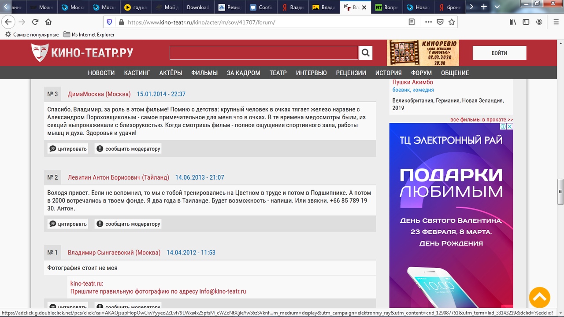Switch to the Download tab

198,7
